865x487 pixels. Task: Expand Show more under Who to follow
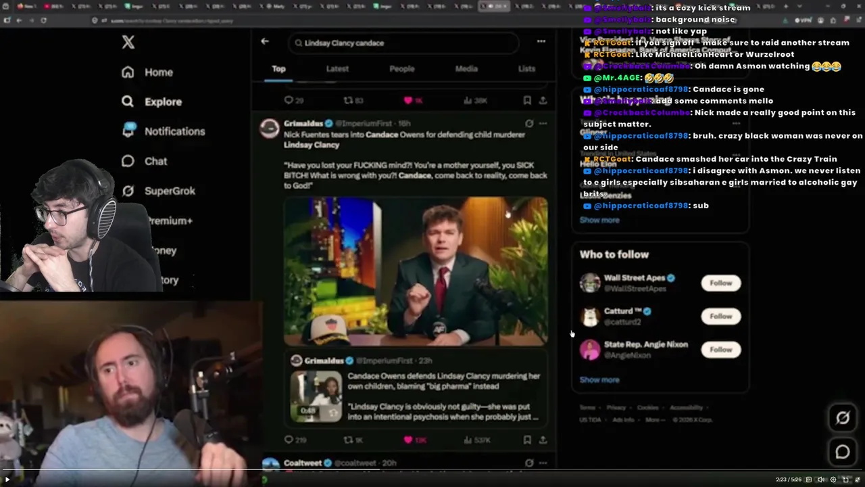tap(599, 379)
